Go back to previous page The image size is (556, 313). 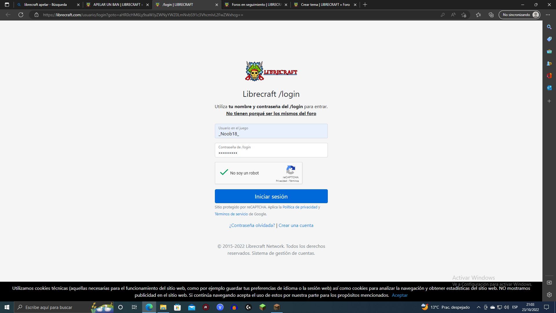[x=8, y=15]
